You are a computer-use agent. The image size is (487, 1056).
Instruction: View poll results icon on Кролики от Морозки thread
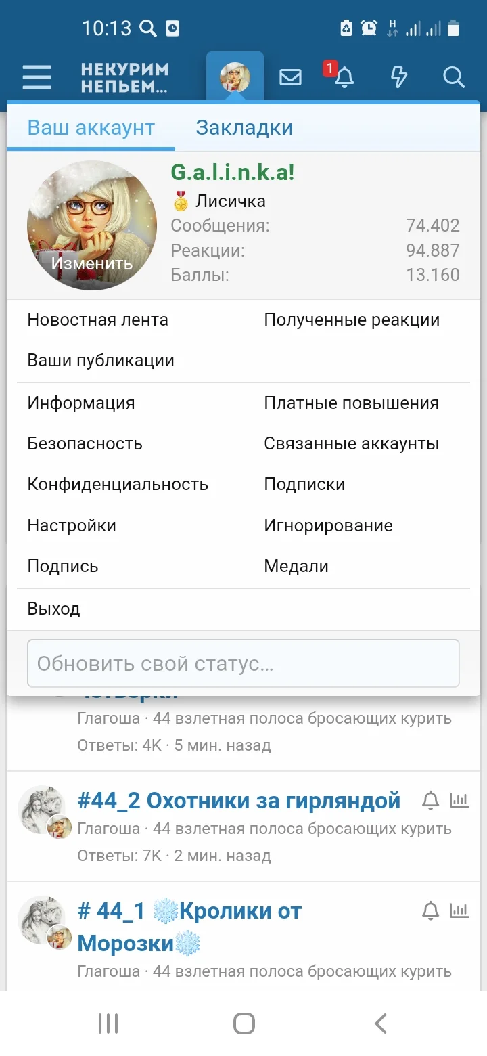[x=459, y=910]
